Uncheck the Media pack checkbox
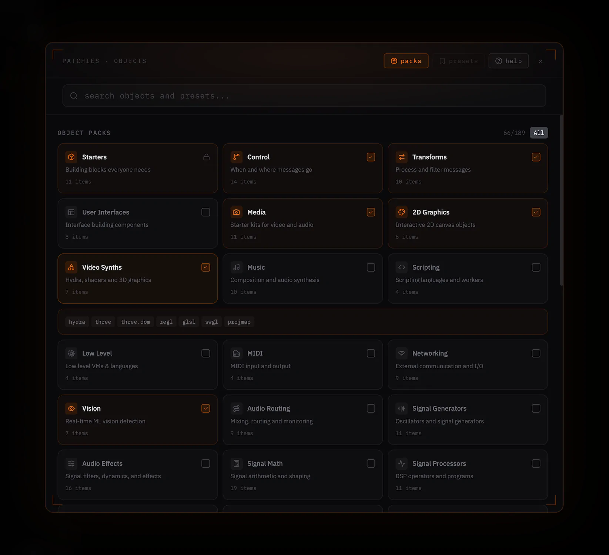 (371, 212)
